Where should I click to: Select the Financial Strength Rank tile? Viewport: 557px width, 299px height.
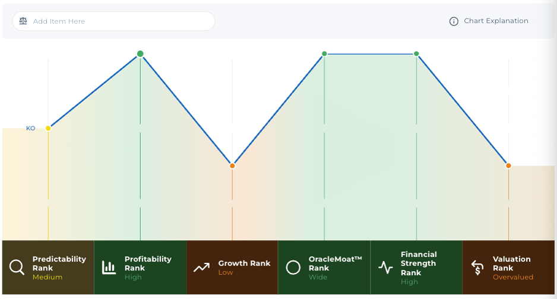coord(416,268)
